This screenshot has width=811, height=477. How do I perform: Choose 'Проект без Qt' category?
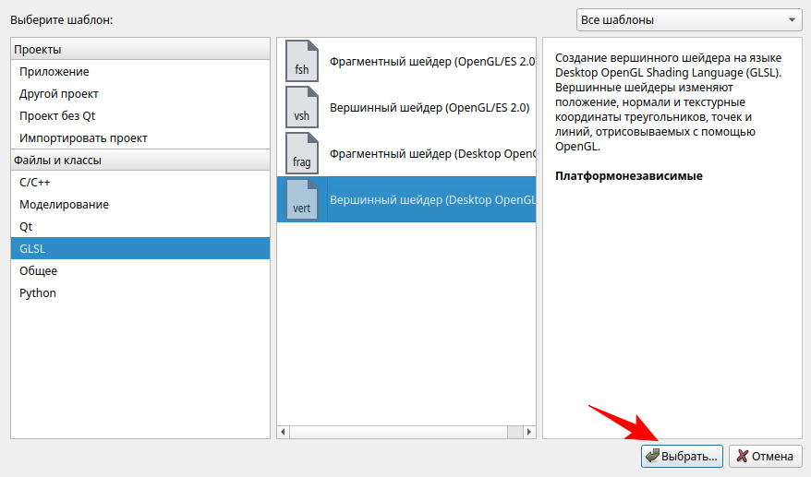pos(57,115)
